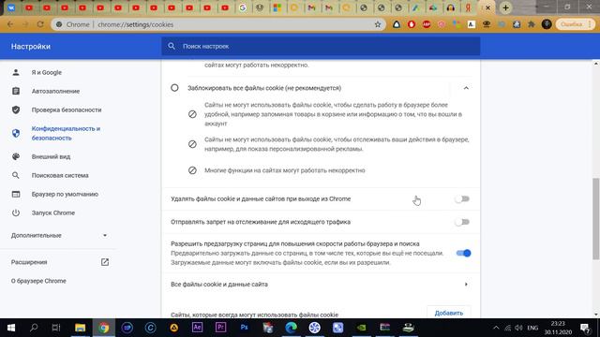Open Все файлы cookie и данные сайта
This screenshot has height=337, width=600.
point(321,285)
